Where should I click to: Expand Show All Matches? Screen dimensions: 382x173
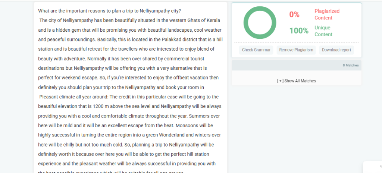click(297, 81)
